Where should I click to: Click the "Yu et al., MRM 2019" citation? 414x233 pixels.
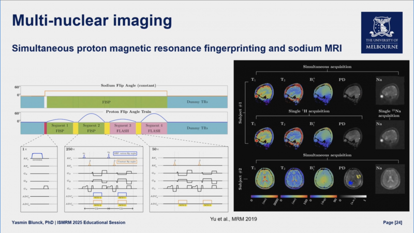coord(233,219)
